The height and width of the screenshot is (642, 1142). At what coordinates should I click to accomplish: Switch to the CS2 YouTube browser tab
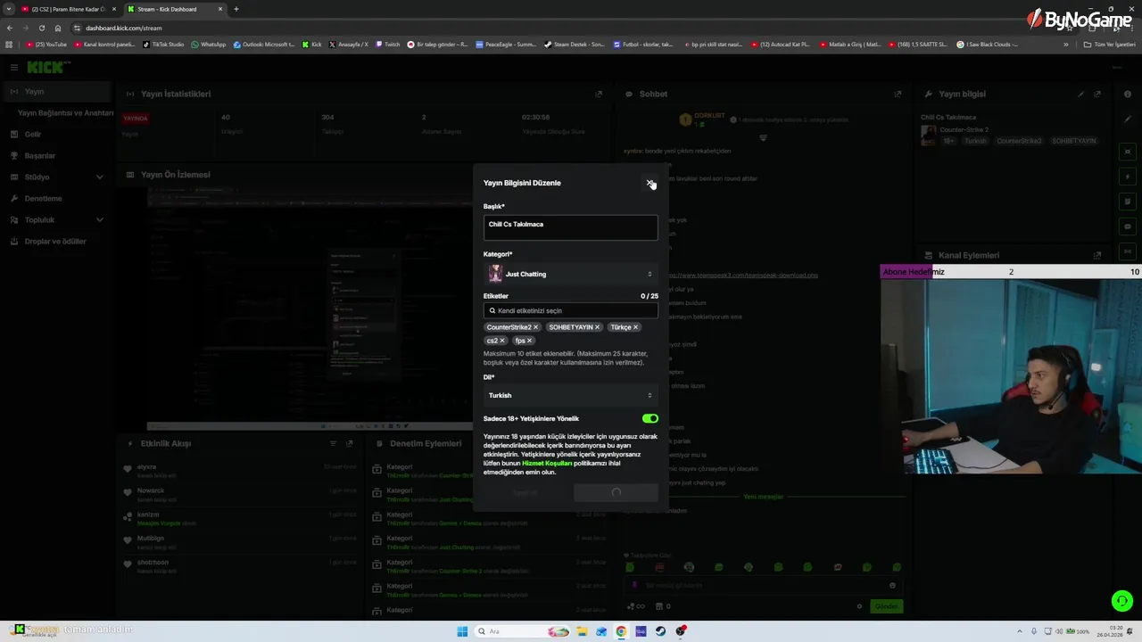(69, 9)
